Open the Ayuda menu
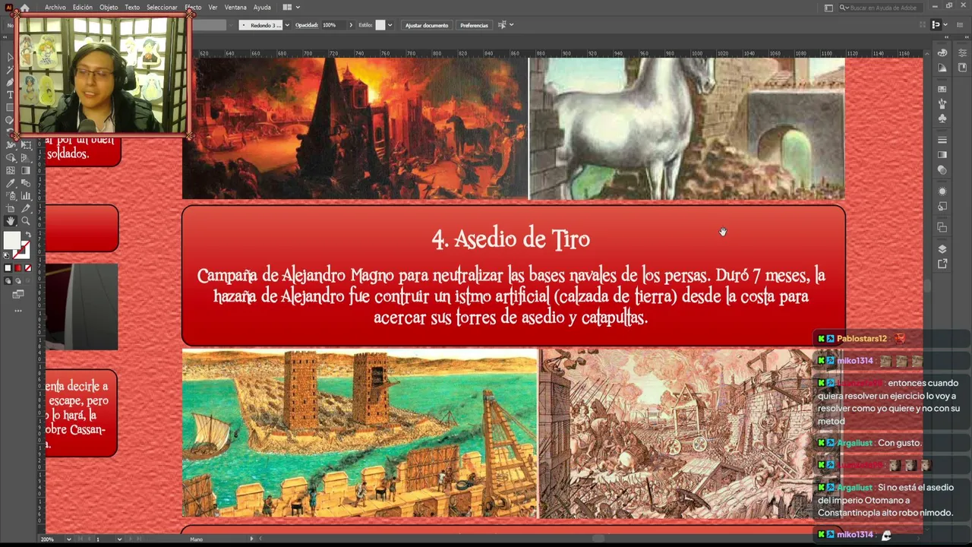The width and height of the screenshot is (972, 547). tap(262, 8)
